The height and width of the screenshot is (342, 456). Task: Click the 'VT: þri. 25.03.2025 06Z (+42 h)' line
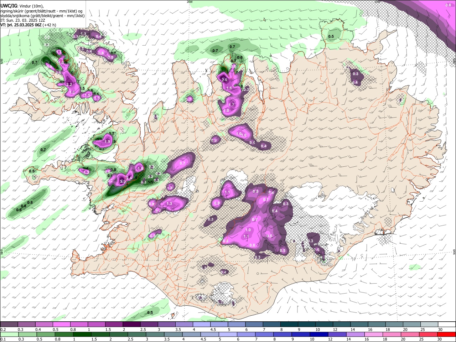click(x=28, y=25)
